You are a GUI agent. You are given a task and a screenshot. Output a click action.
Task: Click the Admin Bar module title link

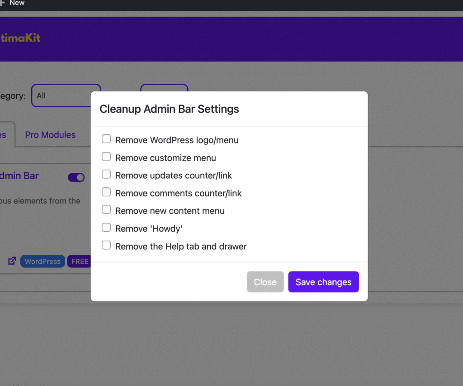[x=19, y=176]
